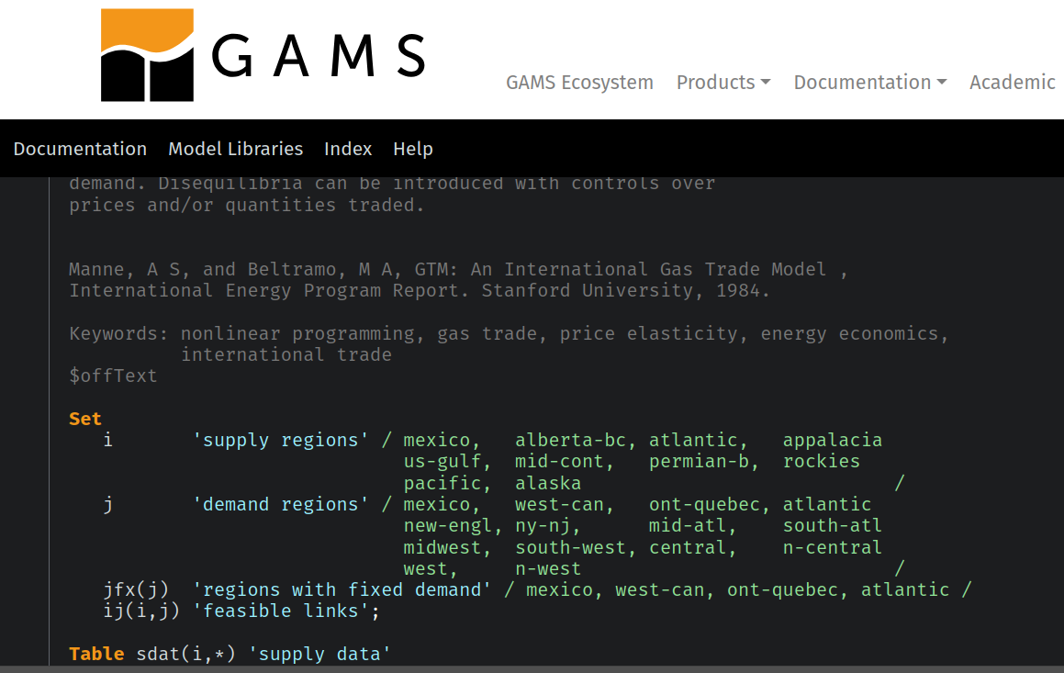Open the Help menu item
The width and height of the screenshot is (1064, 673).
pos(412,149)
